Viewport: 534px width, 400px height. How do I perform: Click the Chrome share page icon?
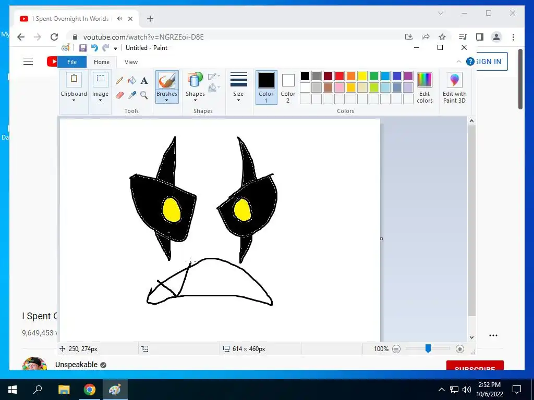(426, 37)
